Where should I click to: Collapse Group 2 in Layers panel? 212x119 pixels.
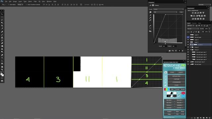tap(191, 50)
